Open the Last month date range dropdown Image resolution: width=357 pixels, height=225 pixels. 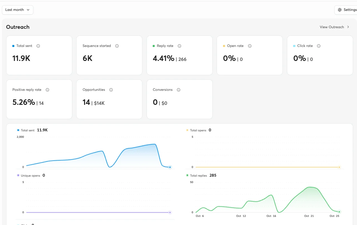(x=18, y=10)
